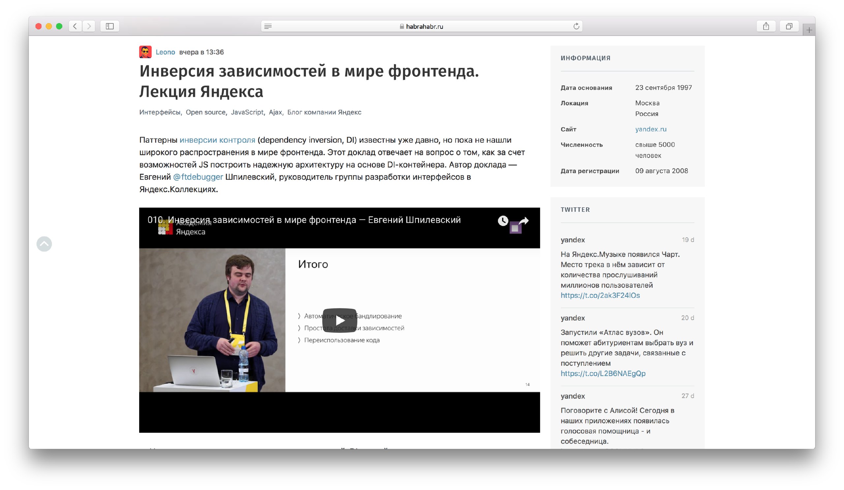Image resolution: width=844 pixels, height=490 pixels.
Task: Click the ИНФОРМАЦИЯ section heading
Action: click(x=586, y=58)
